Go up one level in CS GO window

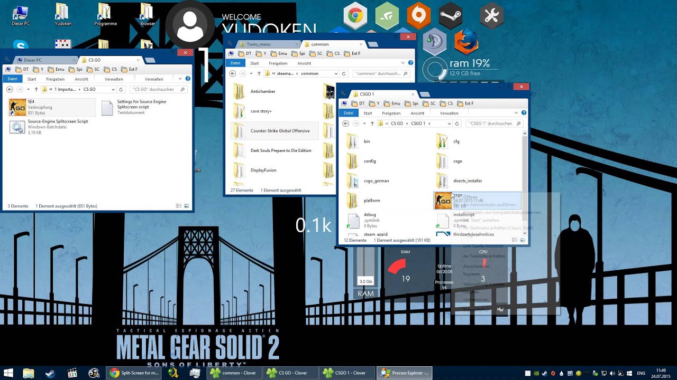[36, 90]
